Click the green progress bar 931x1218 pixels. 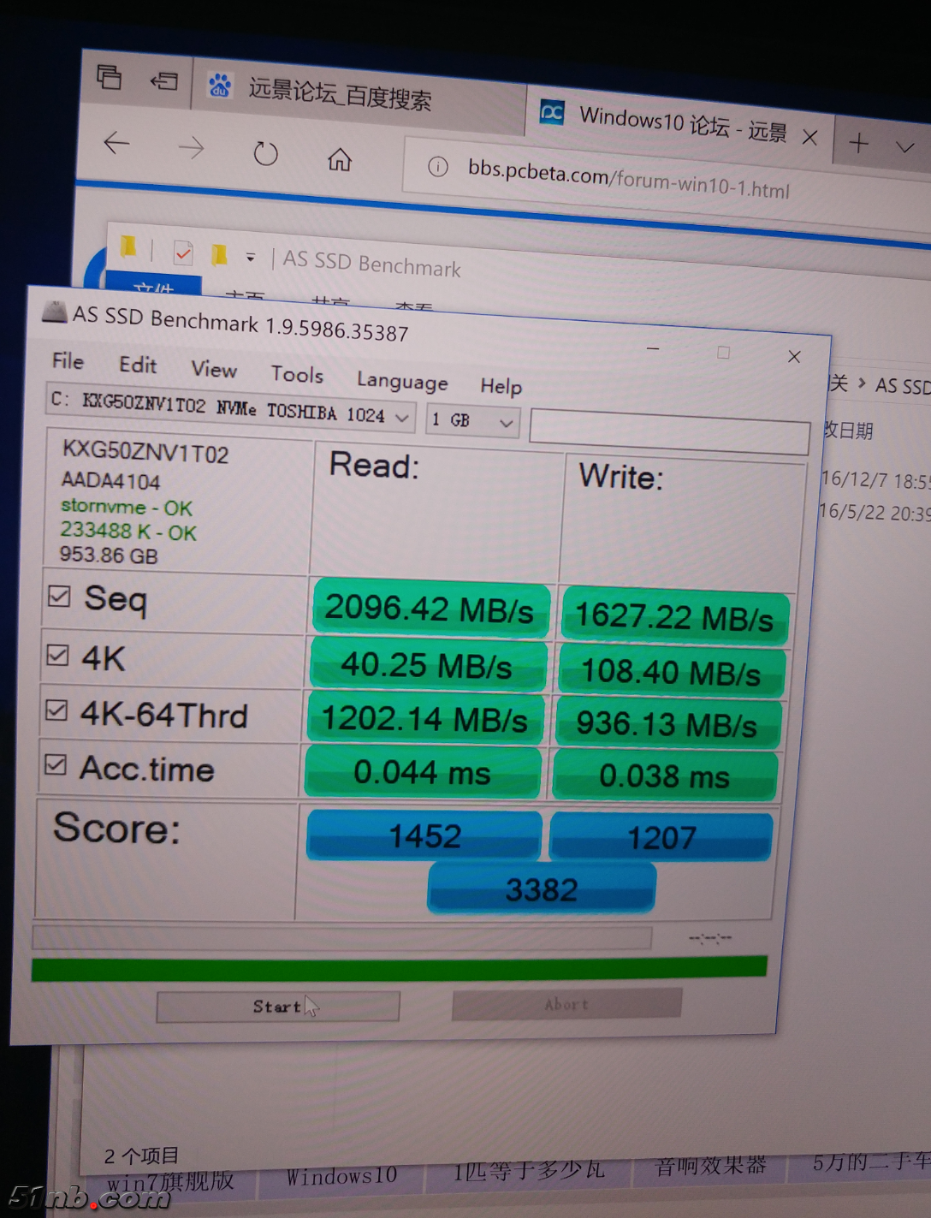399,968
